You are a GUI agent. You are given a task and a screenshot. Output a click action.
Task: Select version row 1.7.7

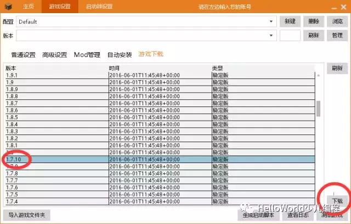click(160, 181)
